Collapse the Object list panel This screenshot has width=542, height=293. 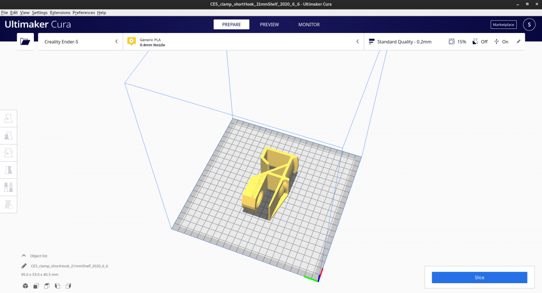(24, 256)
